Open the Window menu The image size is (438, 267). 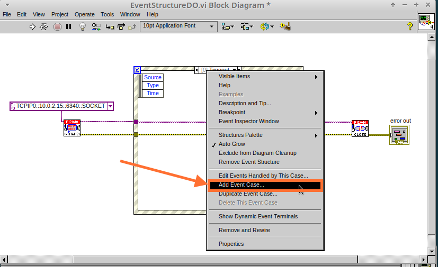click(x=130, y=14)
